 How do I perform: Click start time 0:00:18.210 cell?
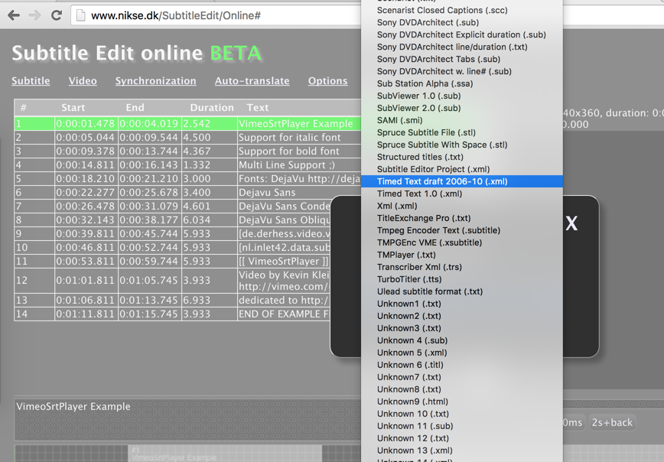pos(86,179)
